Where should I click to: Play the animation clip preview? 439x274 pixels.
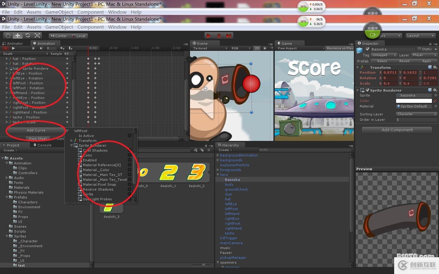tap(13, 48)
